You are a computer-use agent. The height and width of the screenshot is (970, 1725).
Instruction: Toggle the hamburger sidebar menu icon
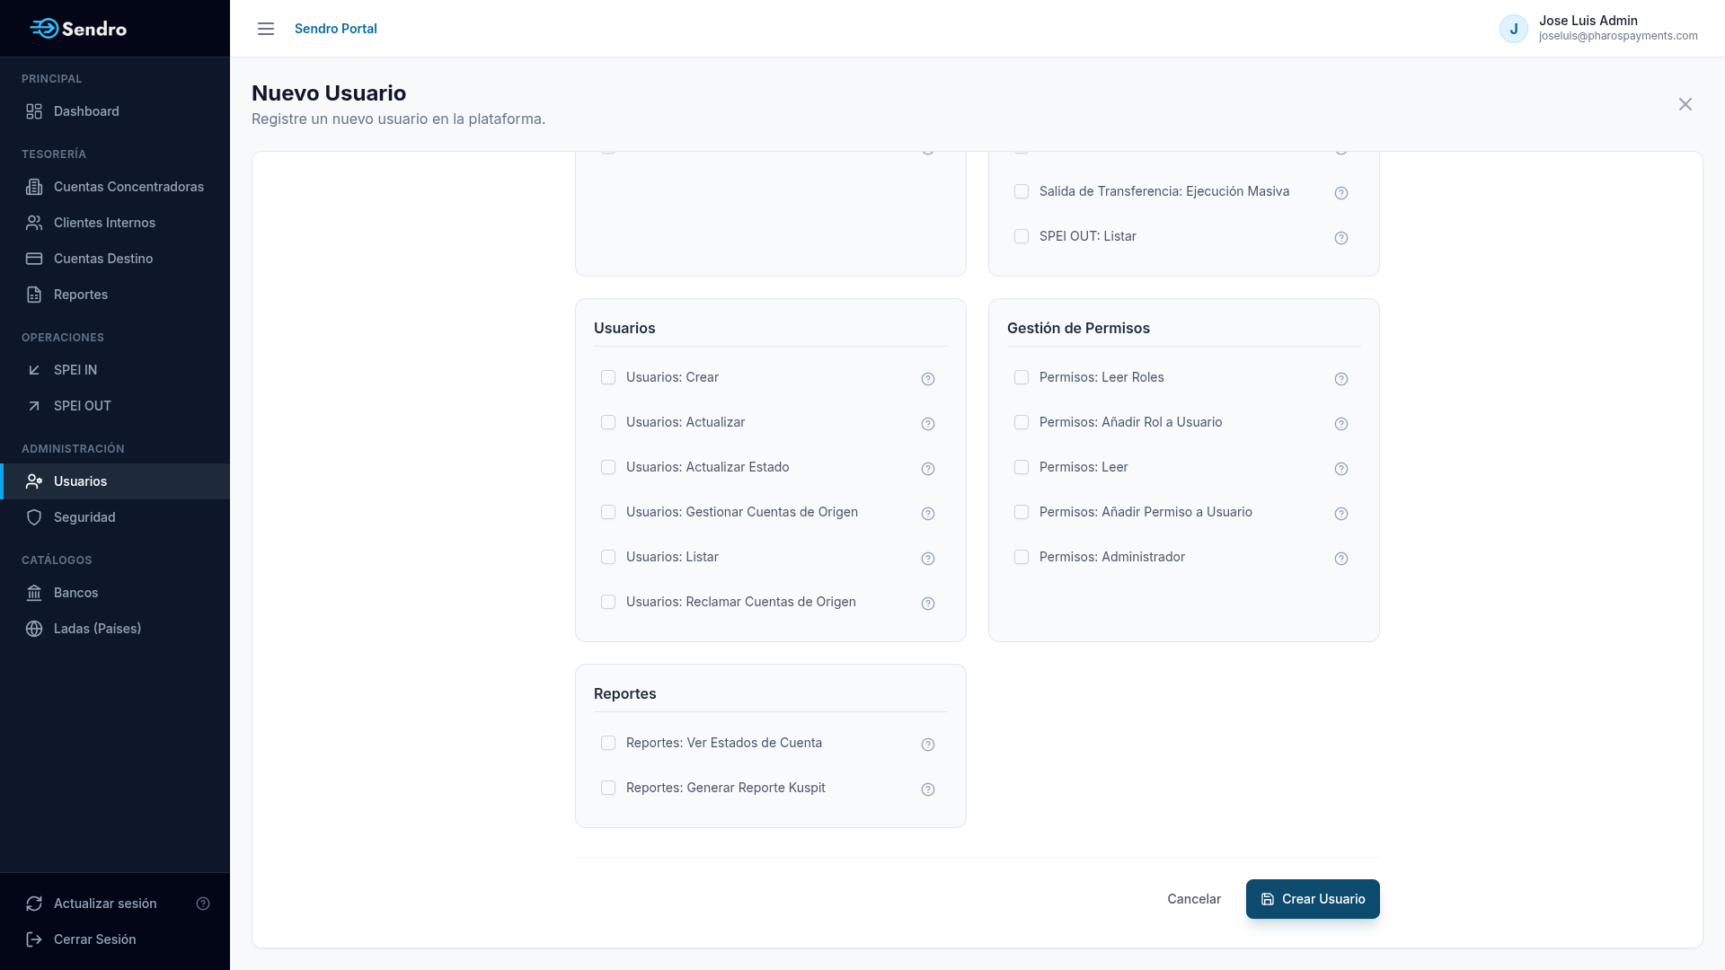(x=266, y=29)
